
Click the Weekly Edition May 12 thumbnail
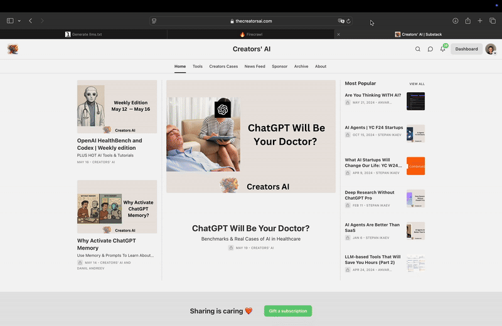pos(117,107)
